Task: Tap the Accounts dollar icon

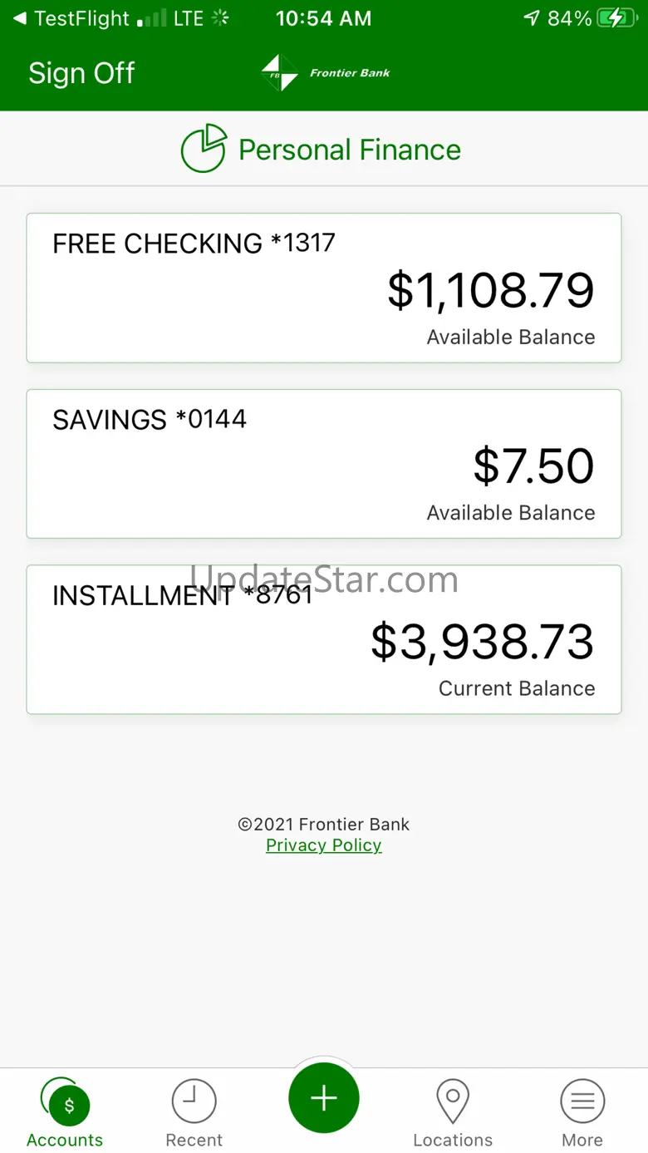Action: (x=69, y=1105)
